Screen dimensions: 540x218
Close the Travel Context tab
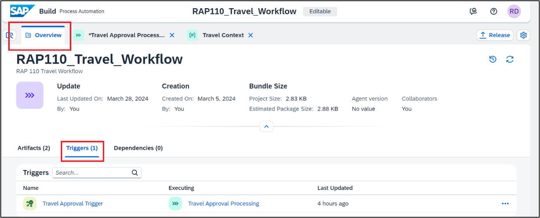[251, 35]
